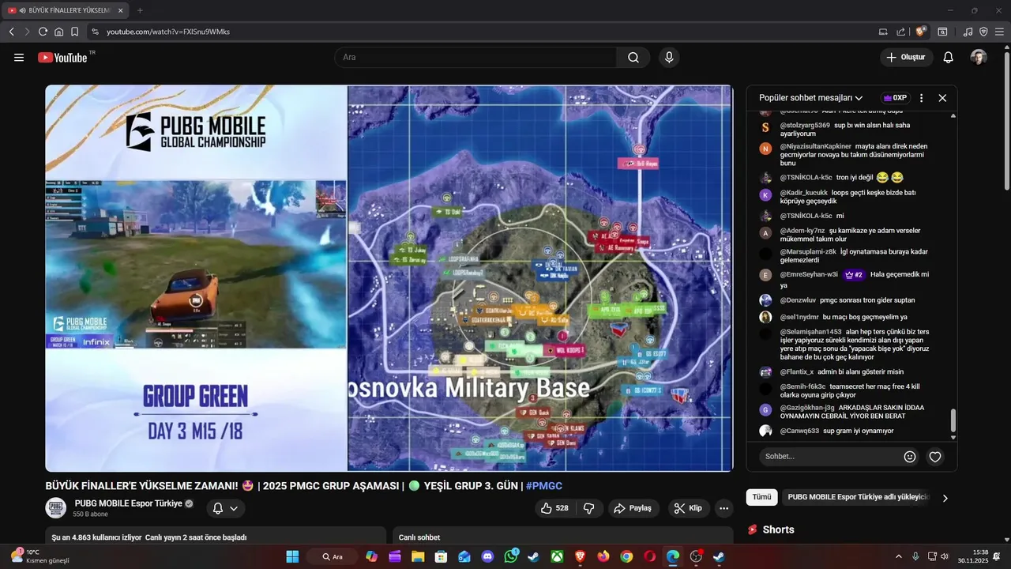
Task: Open YouTube notifications bell
Action: [x=949, y=58]
